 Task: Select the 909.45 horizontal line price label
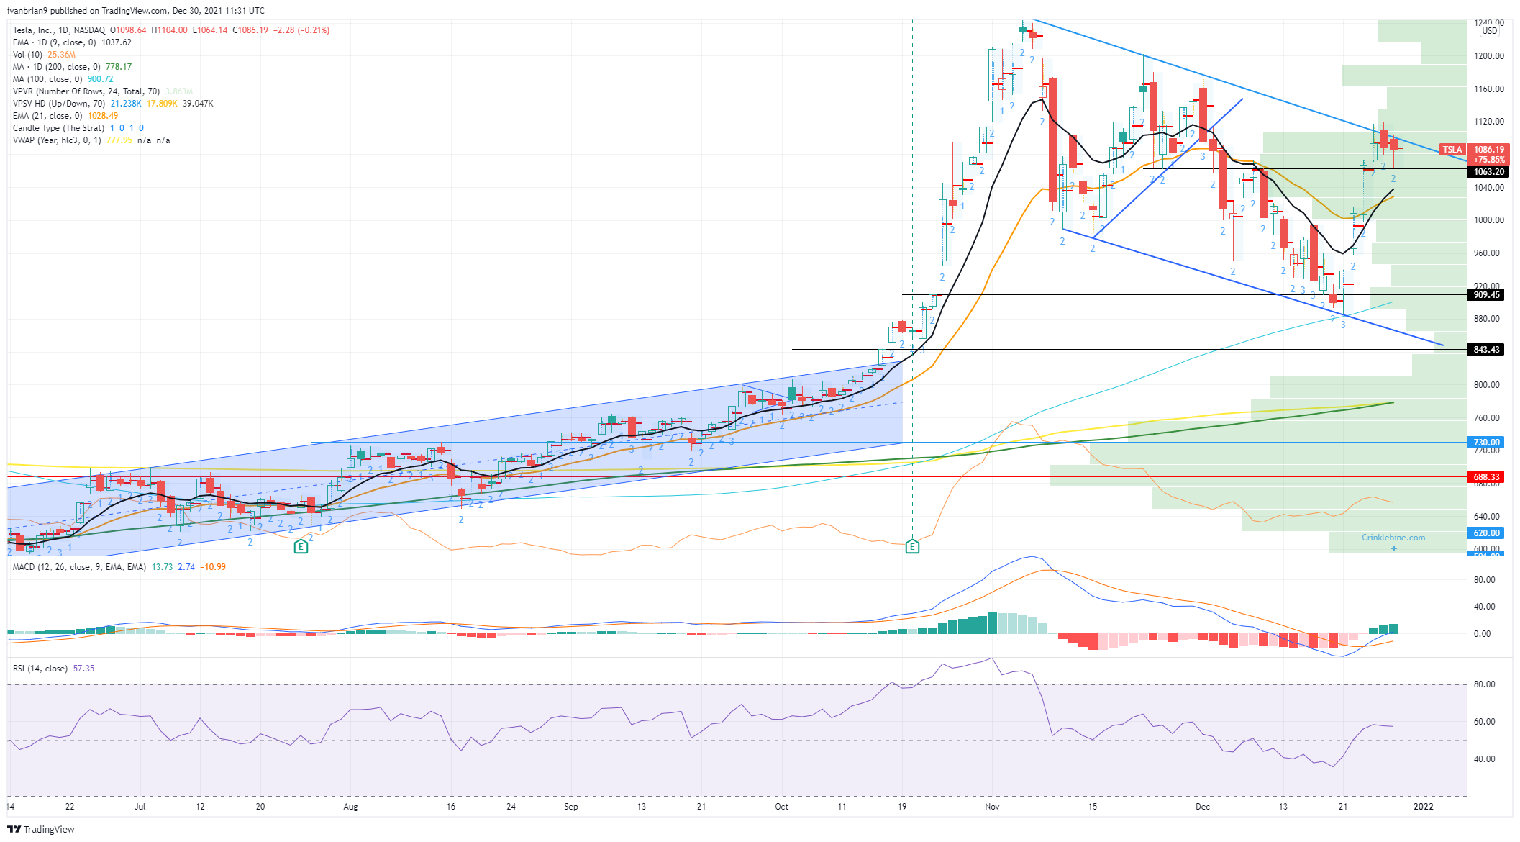pyautogui.click(x=1486, y=295)
